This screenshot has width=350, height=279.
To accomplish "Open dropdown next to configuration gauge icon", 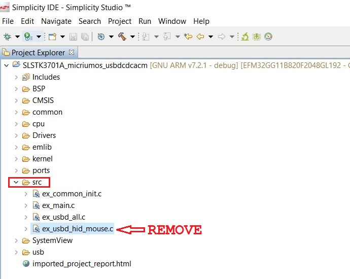I will [x=111, y=37].
